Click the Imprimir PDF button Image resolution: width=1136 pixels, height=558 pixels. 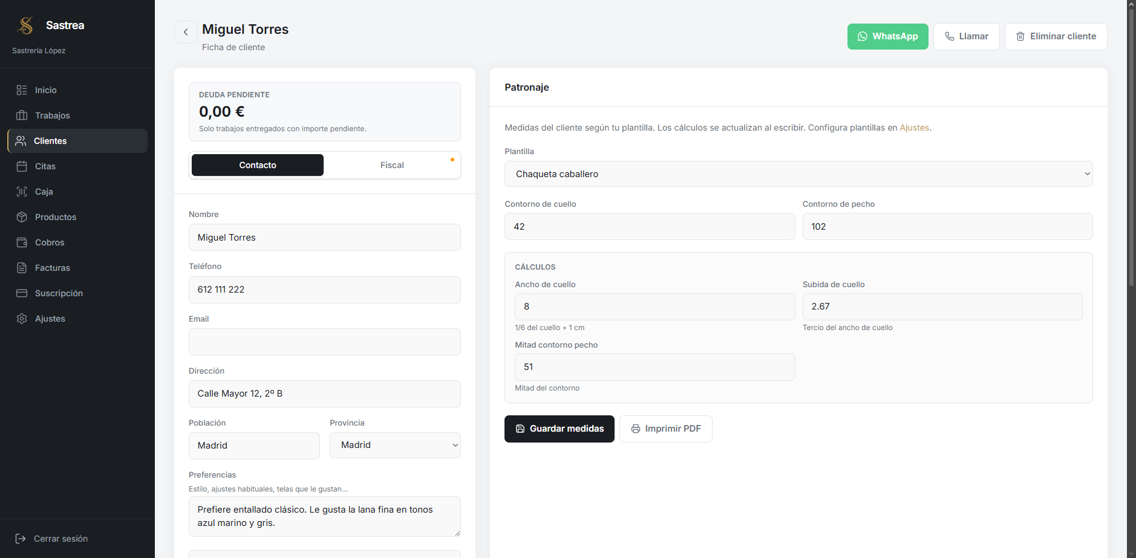[666, 429]
